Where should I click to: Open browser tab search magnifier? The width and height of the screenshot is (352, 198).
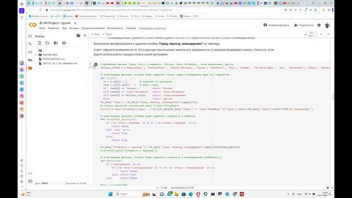[x=313, y=3]
